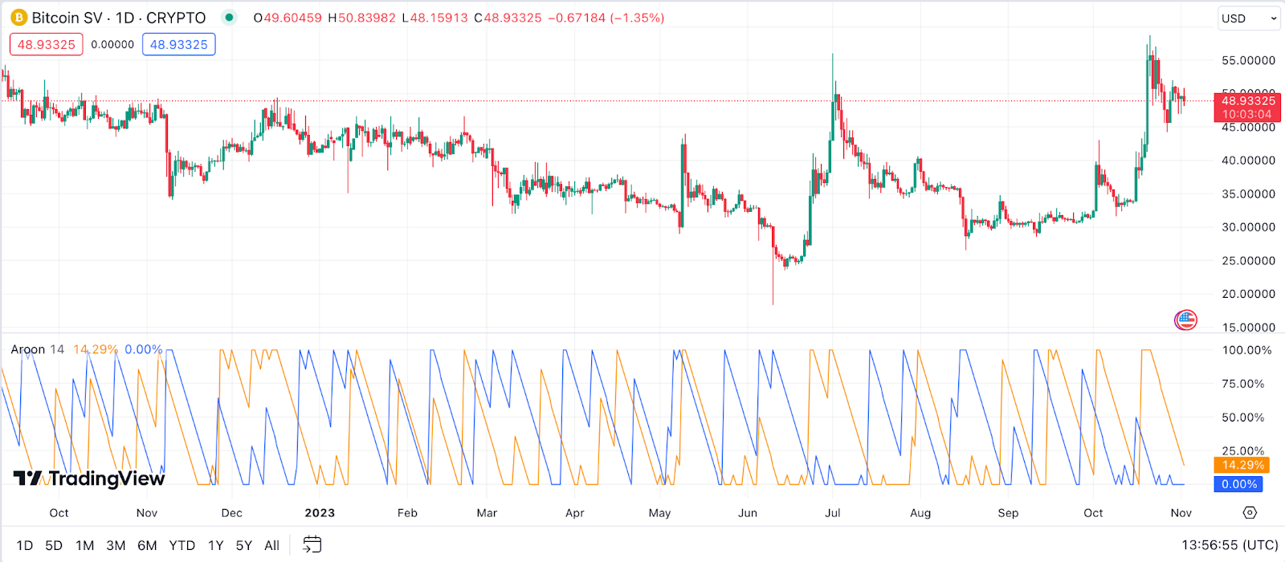Image resolution: width=1285 pixels, height=562 pixels.
Task: Open the go-to-date calendar icon
Action: point(312,545)
